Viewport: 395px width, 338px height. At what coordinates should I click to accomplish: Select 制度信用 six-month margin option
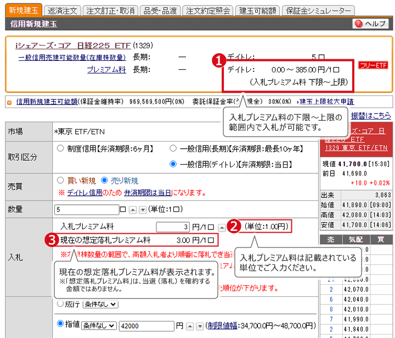(60, 148)
